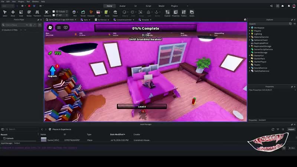This screenshot has width=297, height=167.
Task: Open the in-game chat bubble icon
Action: pyautogui.click(x=66, y=27)
